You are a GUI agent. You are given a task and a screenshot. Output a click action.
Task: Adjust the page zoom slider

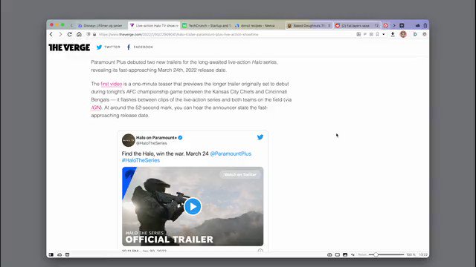click(x=386, y=254)
